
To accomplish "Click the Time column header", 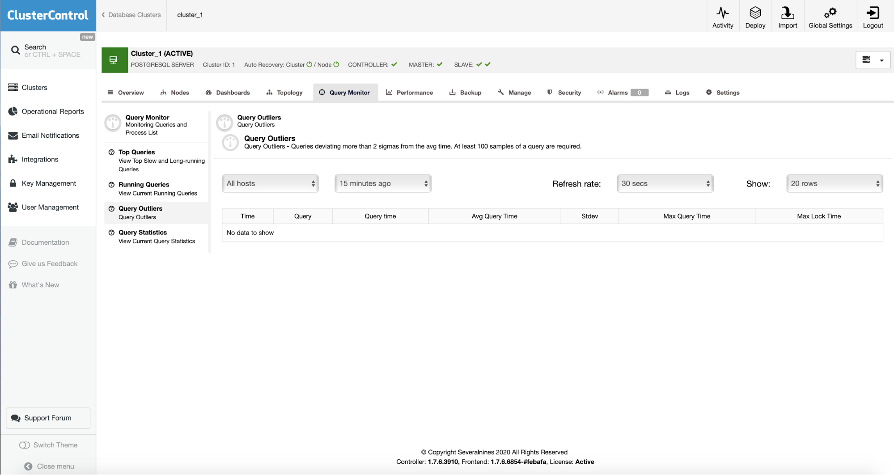I will pos(247,216).
